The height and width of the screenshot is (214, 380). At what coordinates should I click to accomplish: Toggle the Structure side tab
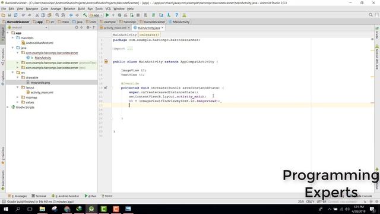3,56
